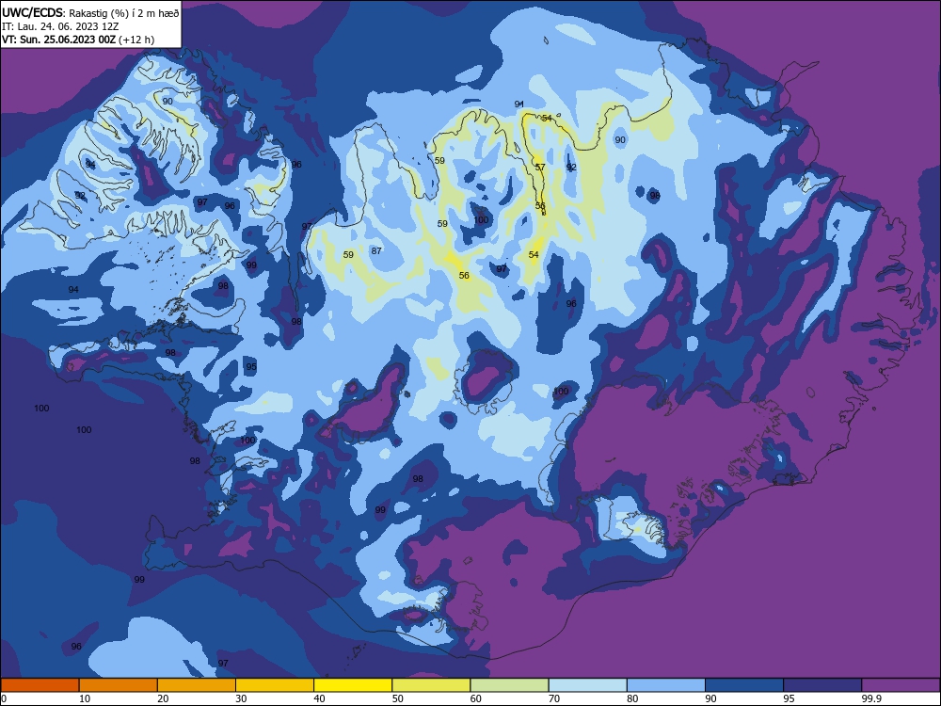This screenshot has width=941, height=706.
Task: Click the legend tick label "40"
Action: [320, 698]
